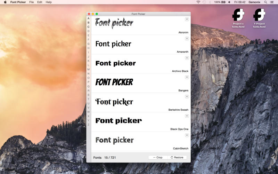Screen dimensions: 278x174
Task: Jump to letter S in alphabet index
Action: [88, 95]
